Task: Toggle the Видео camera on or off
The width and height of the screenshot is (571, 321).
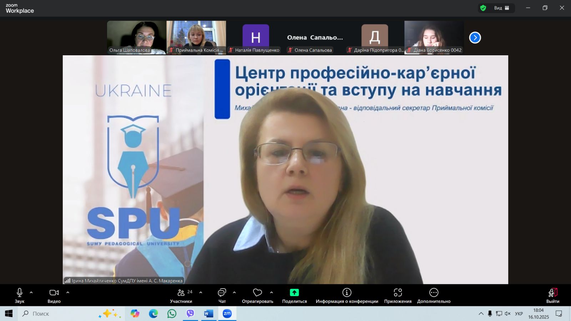Action: click(x=54, y=296)
